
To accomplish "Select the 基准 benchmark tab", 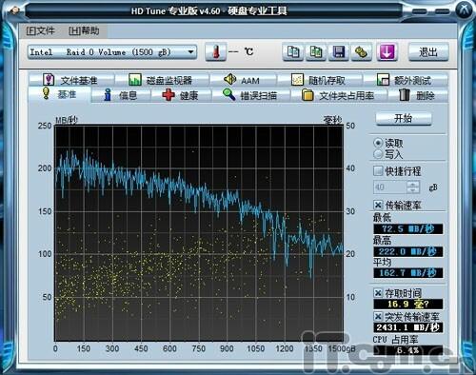I will [59, 94].
